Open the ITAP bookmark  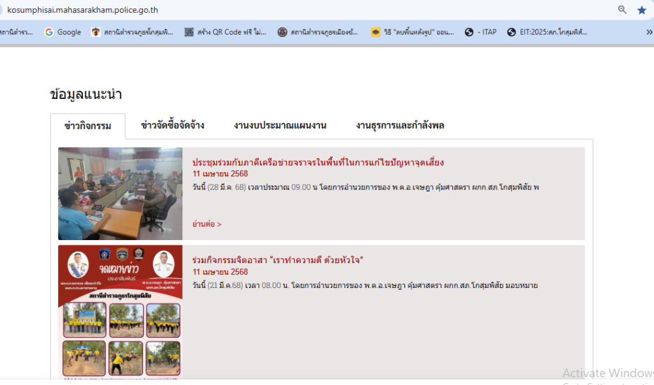pos(480,32)
